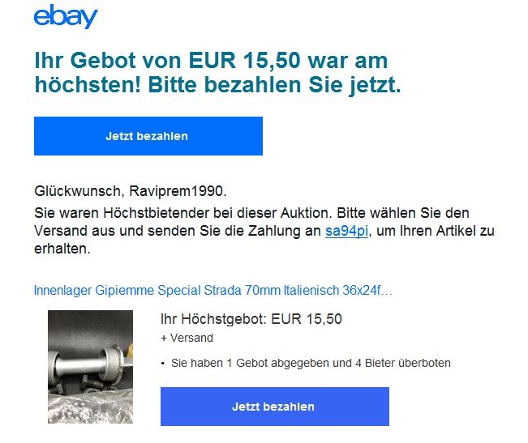Click the word 'Glückwunsch' in the greeting
Screen dimensions: 528x443
77,191
